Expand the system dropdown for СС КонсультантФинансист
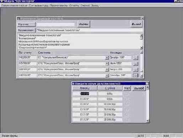The height and width of the screenshot is (138, 183). 107,58
